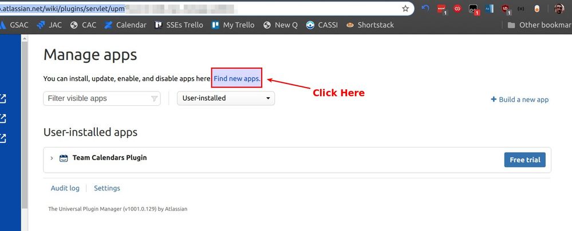The width and height of the screenshot is (572, 231).
Task: Open the User-installed dropdown
Action: (x=226, y=98)
